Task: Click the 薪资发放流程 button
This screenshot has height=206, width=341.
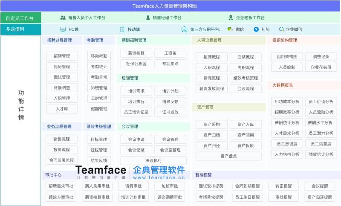Action: click(211, 89)
